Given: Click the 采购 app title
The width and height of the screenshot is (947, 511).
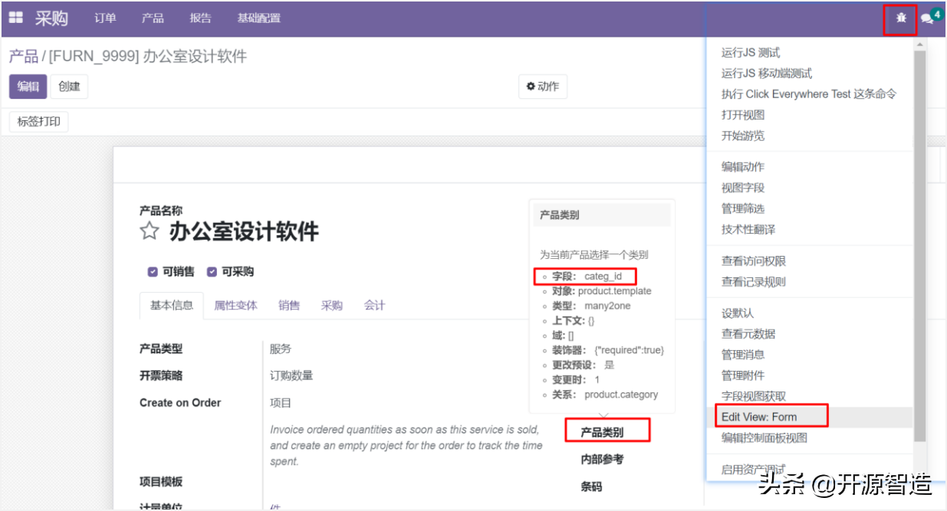Looking at the screenshot, I should pos(51,18).
